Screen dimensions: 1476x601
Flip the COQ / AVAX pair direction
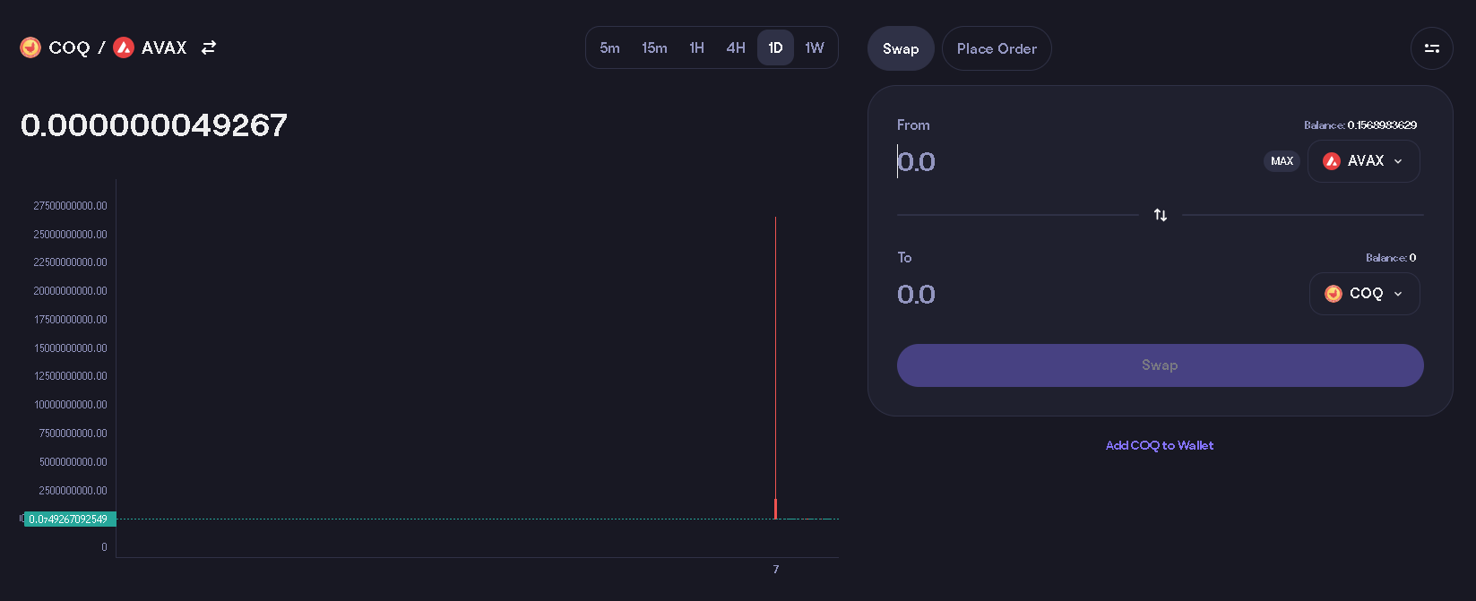coord(209,47)
